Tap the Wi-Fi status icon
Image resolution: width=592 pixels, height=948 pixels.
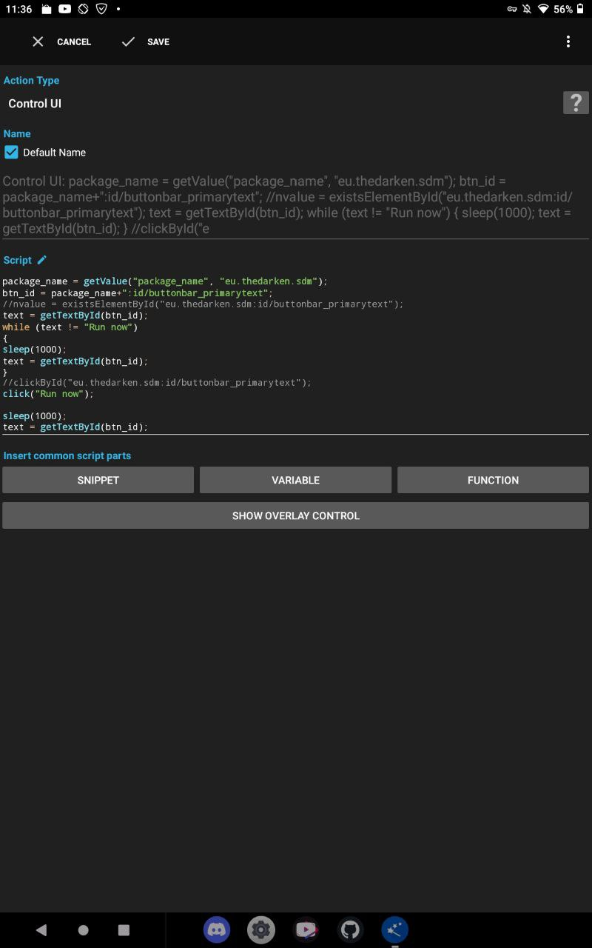(x=543, y=9)
